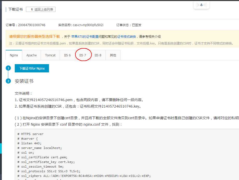Open the 苹果ATS的证书配置 link
239x180 pixels.
[x=85, y=37]
